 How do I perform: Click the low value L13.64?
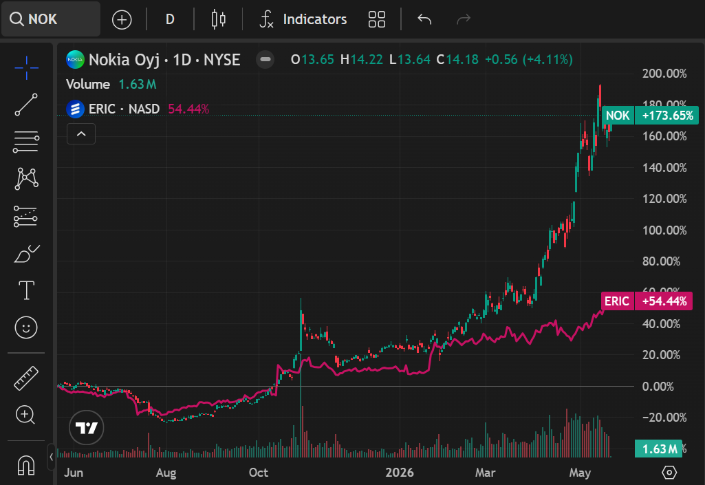[410, 60]
